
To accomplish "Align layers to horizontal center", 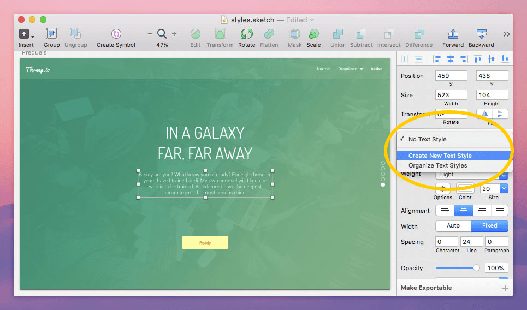I will click(x=451, y=59).
